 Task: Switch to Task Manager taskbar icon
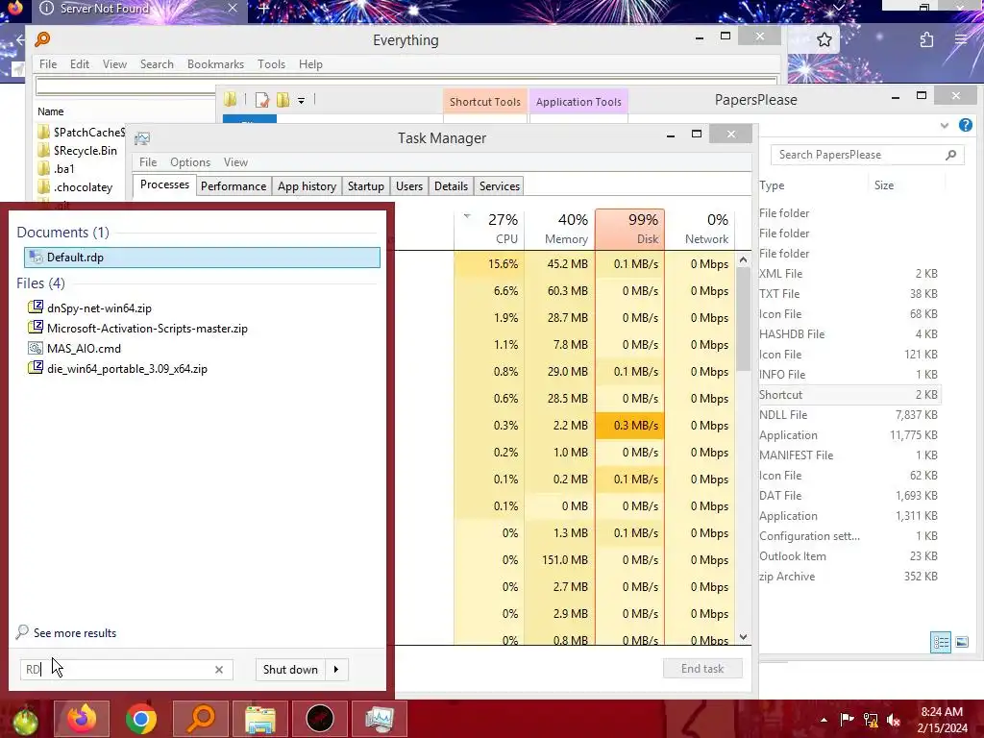(x=379, y=719)
